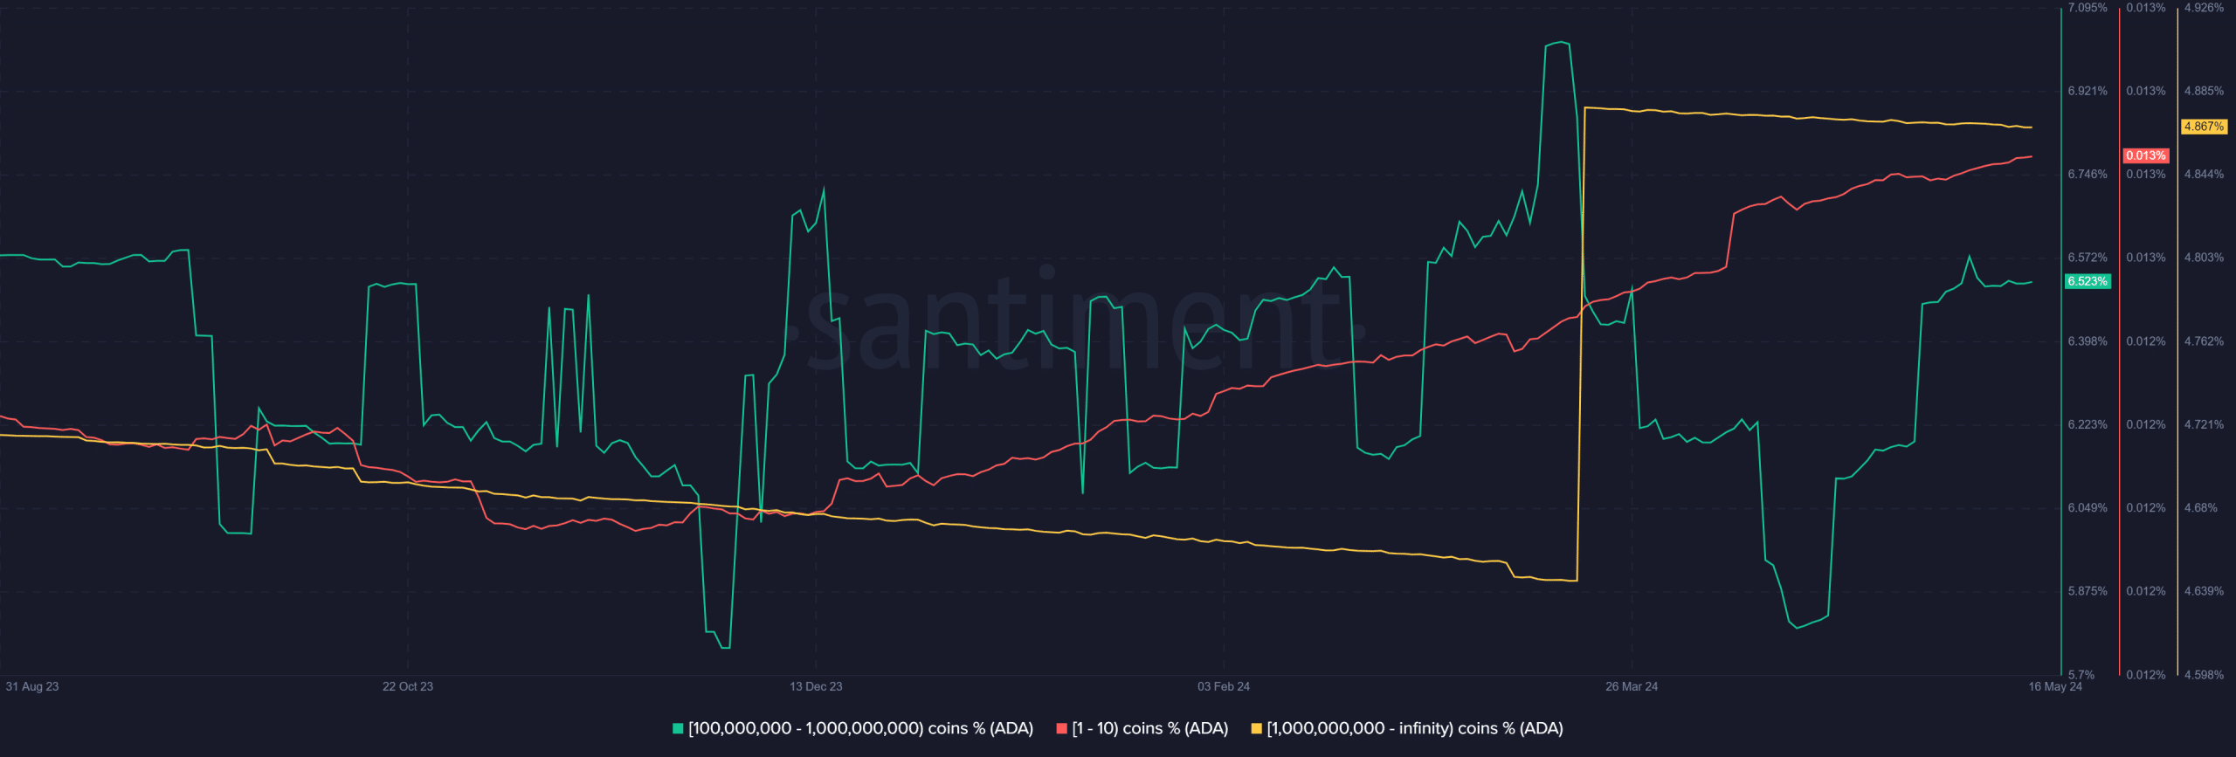Viewport: 2236px width, 757px height.
Task: Click the 16 May 24 date label
Action: (x=2055, y=686)
